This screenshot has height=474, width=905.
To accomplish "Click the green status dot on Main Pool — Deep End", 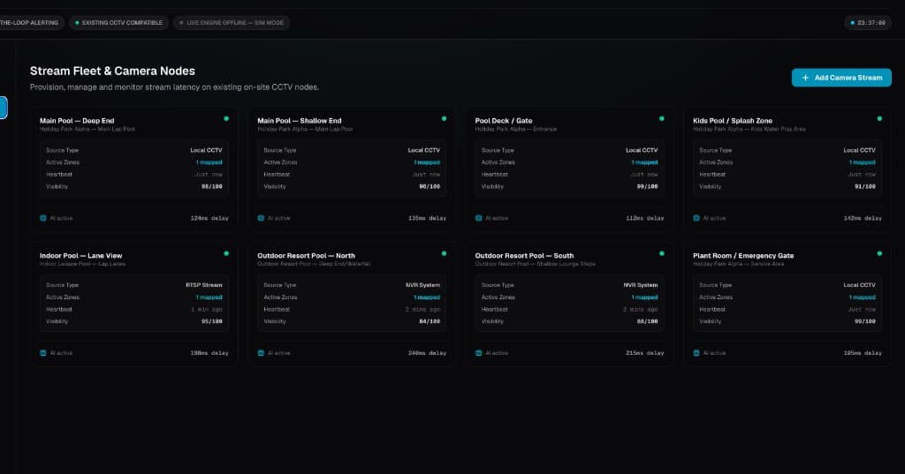I will (226, 119).
